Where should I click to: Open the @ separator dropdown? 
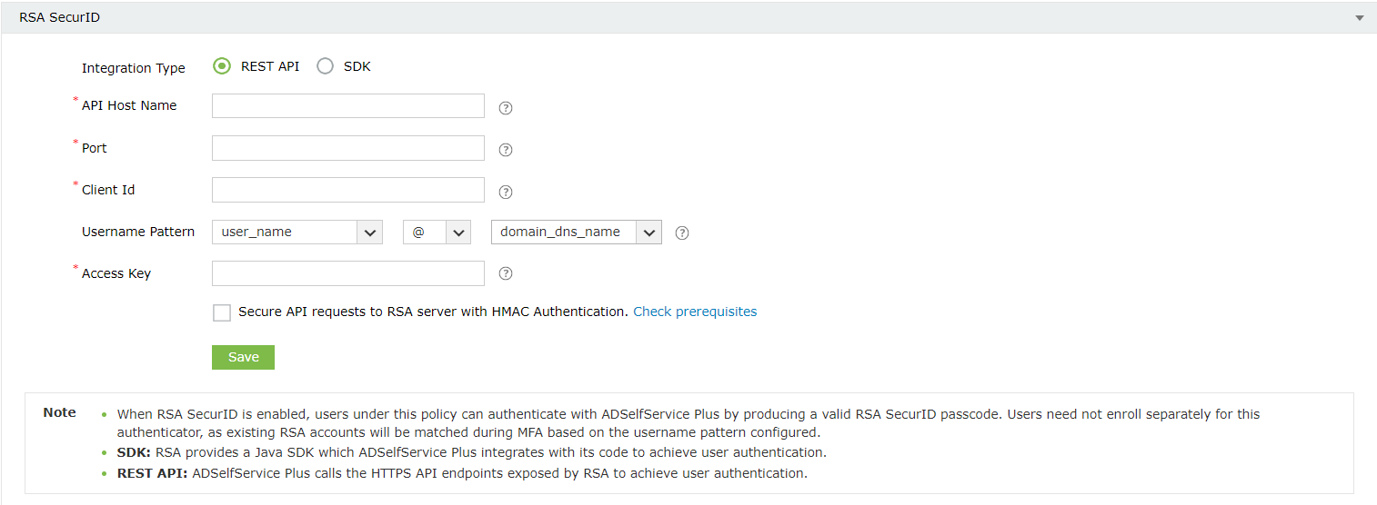coord(437,233)
